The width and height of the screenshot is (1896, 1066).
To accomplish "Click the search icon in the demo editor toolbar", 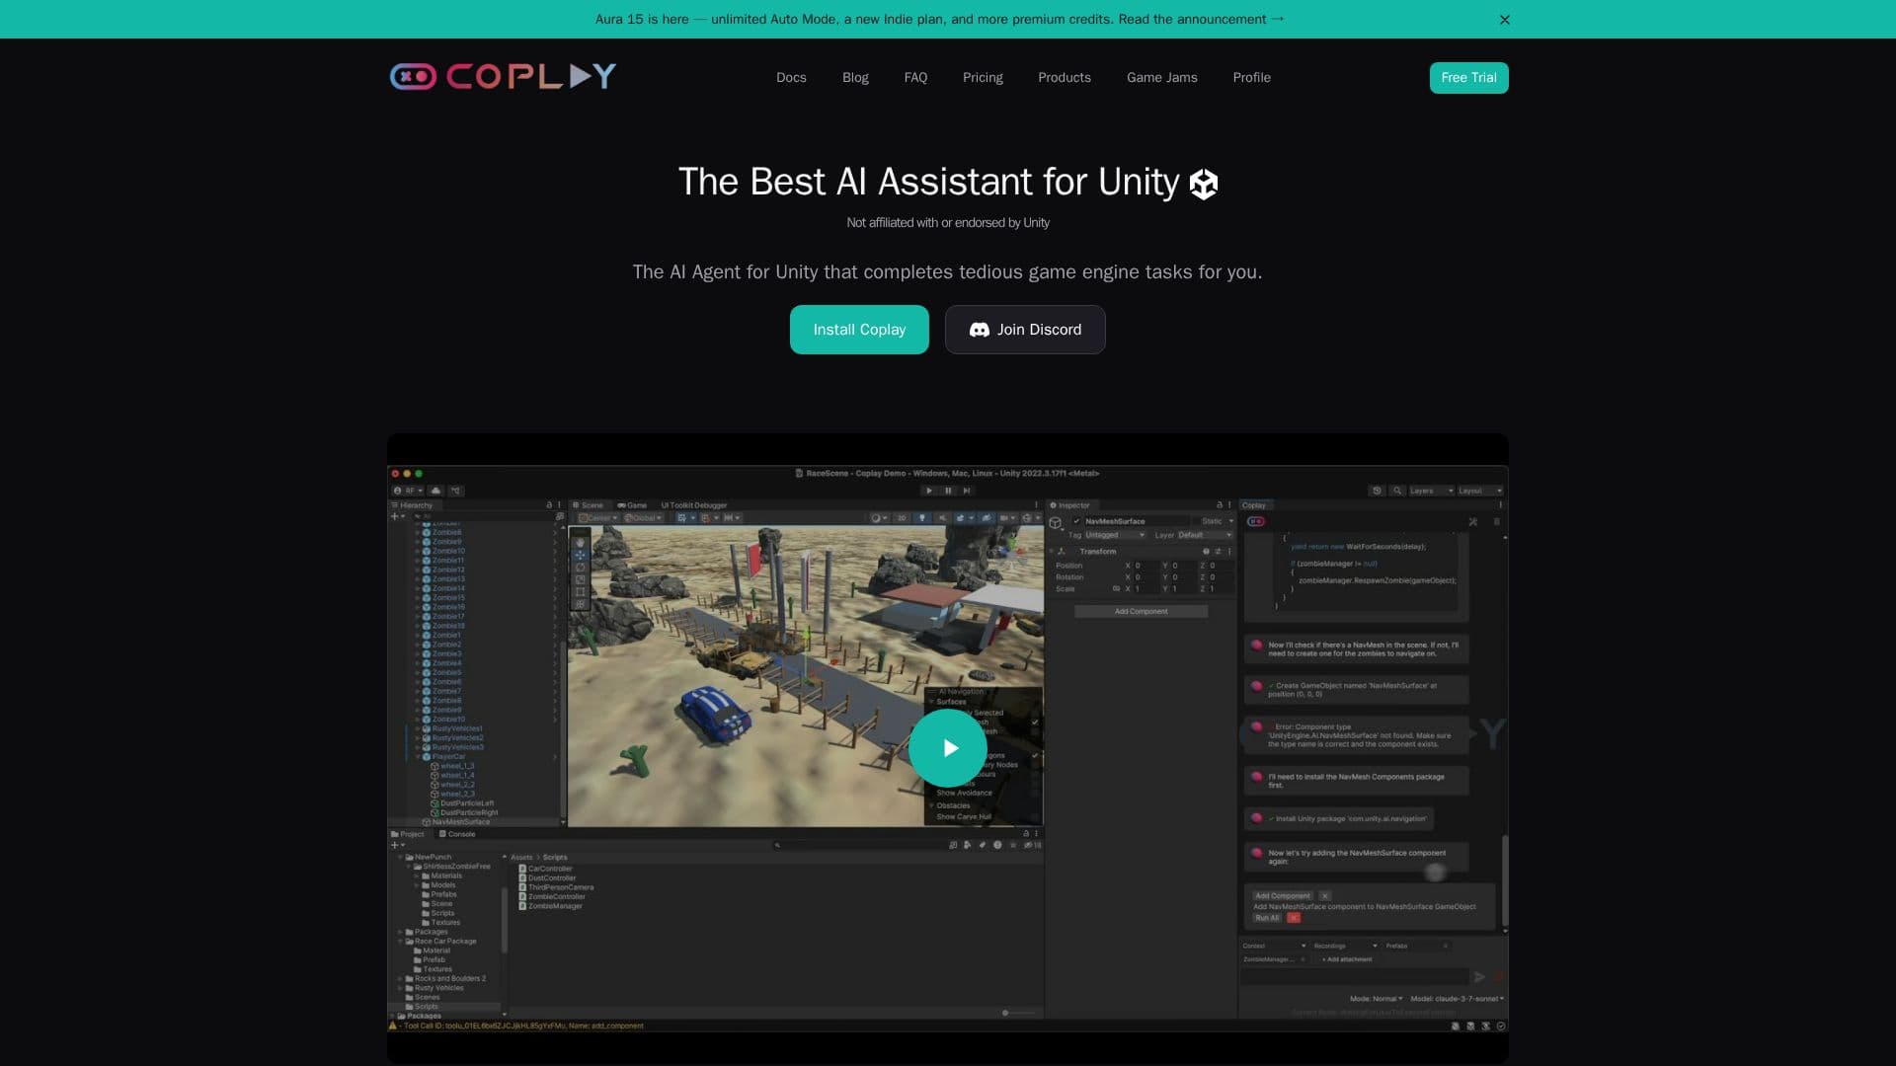I will tap(1397, 491).
